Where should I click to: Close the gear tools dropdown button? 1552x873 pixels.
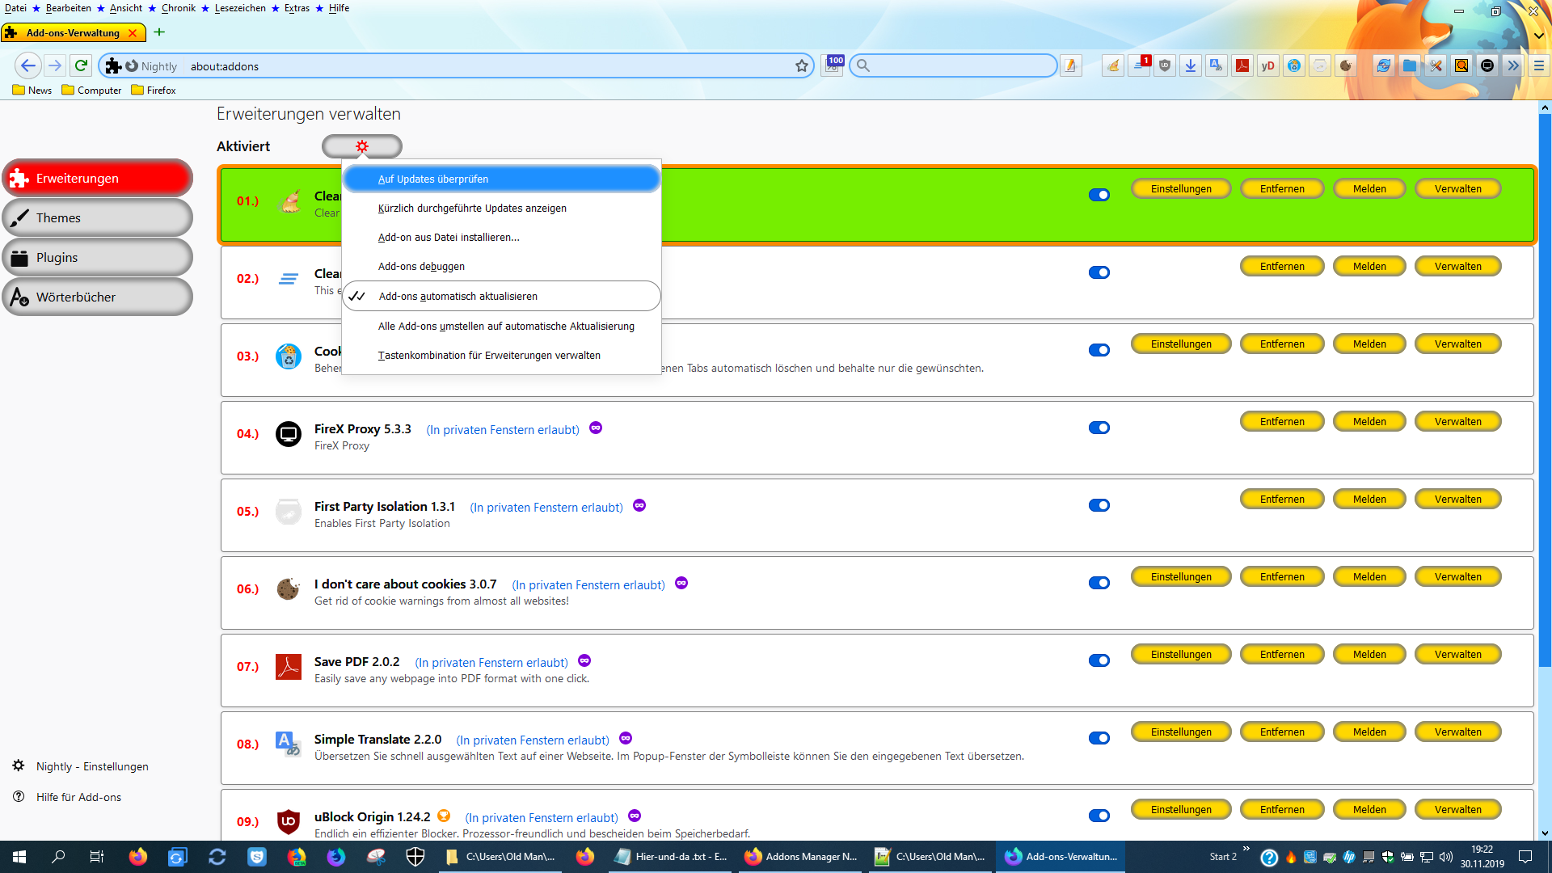point(361,146)
